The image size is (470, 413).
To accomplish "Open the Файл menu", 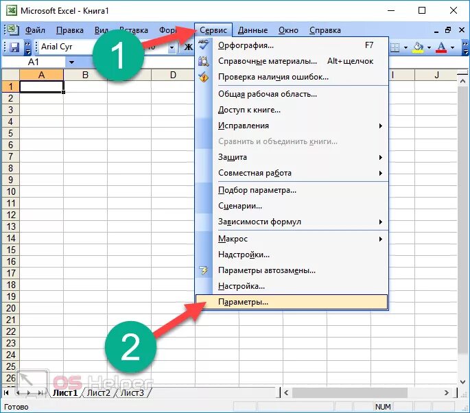I will pyautogui.click(x=35, y=30).
